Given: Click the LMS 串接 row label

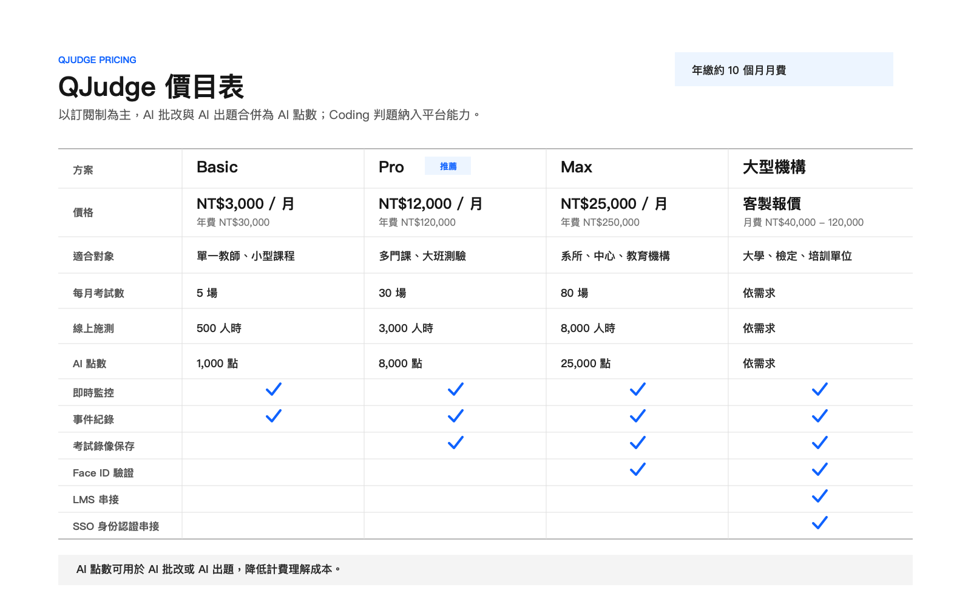Looking at the screenshot, I should tap(96, 500).
